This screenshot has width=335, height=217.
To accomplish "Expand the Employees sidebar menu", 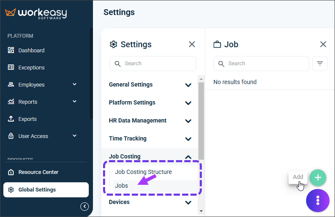I will (x=75, y=84).
